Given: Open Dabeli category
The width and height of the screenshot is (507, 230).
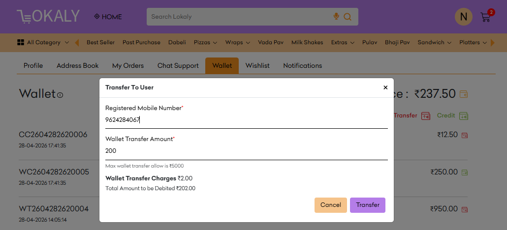Looking at the screenshot, I should (x=177, y=42).
